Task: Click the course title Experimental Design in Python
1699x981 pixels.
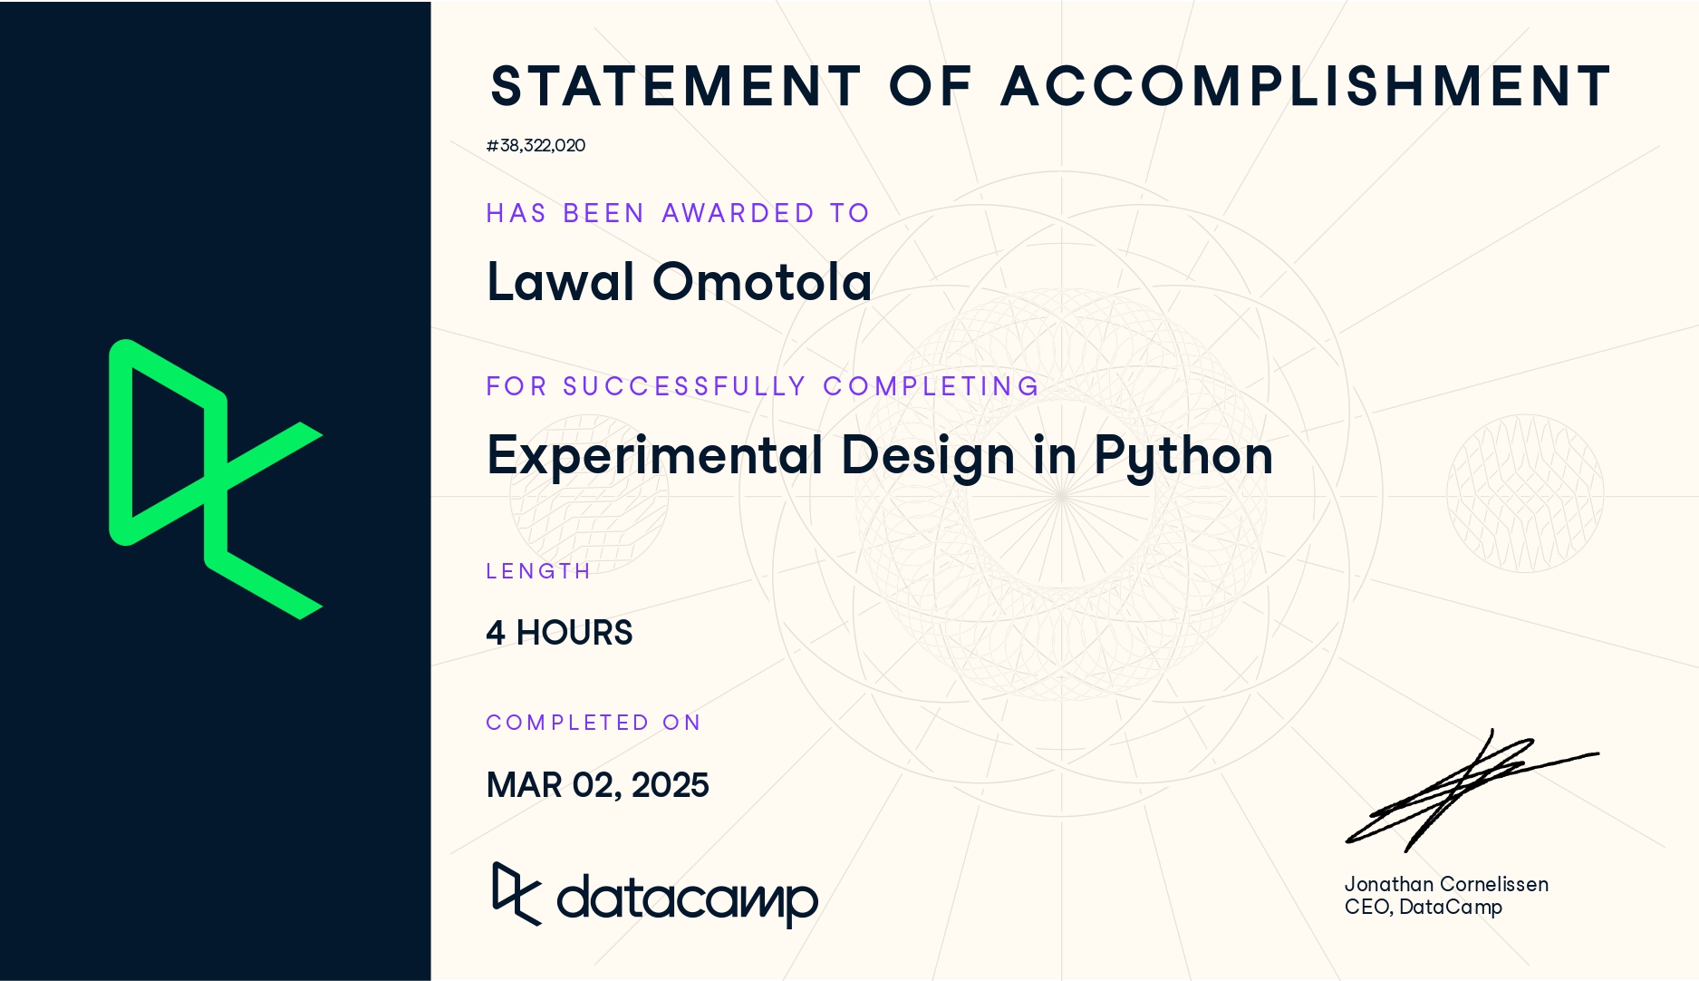Action: click(x=880, y=456)
